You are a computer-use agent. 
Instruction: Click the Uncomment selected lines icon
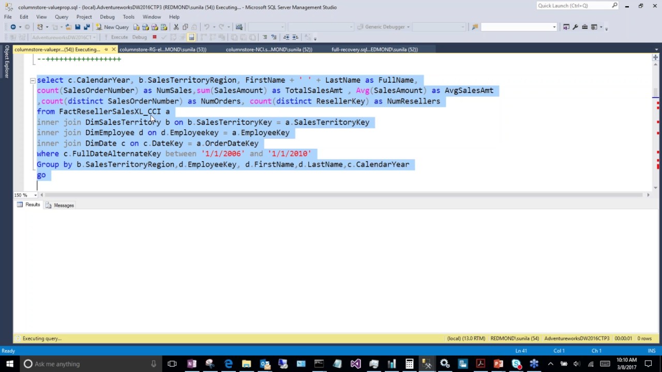pos(274,37)
